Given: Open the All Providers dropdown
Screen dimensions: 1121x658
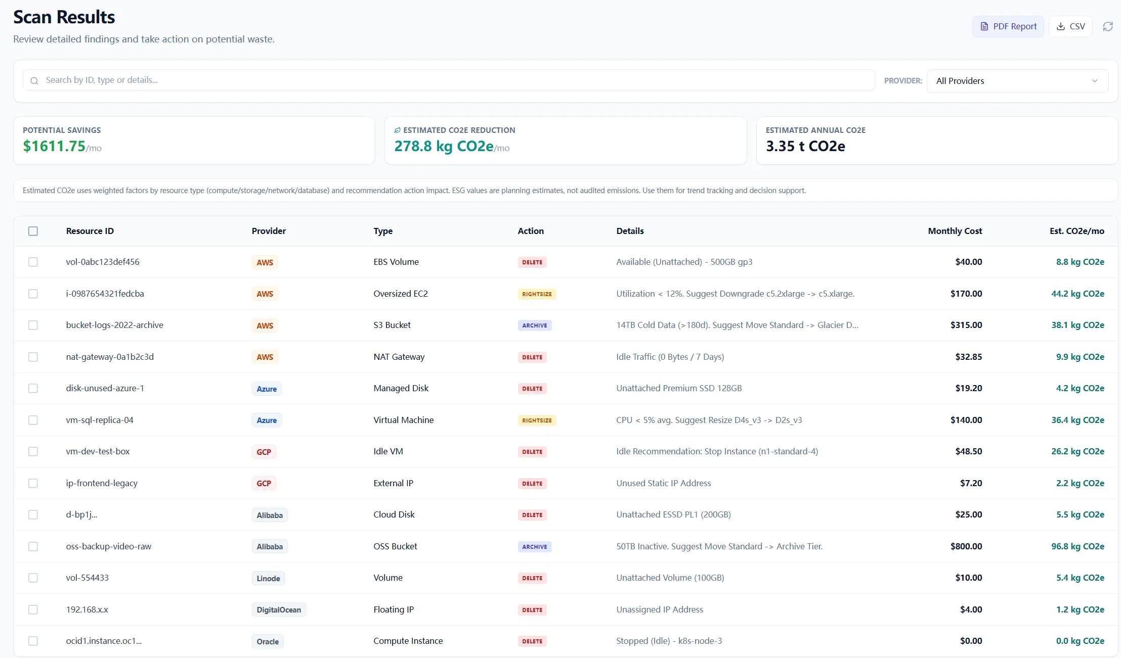Looking at the screenshot, I should (1017, 81).
